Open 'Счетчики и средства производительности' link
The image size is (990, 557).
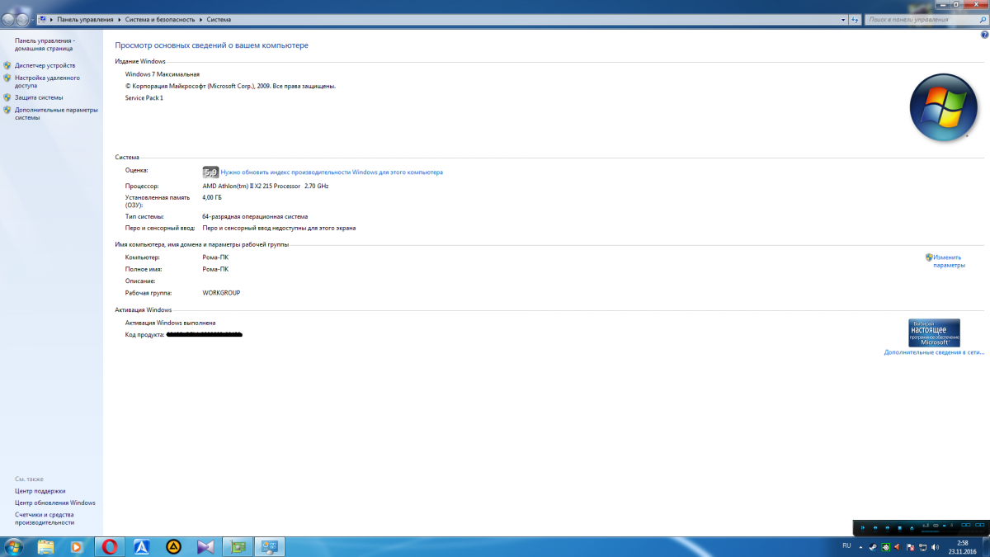click(x=45, y=518)
